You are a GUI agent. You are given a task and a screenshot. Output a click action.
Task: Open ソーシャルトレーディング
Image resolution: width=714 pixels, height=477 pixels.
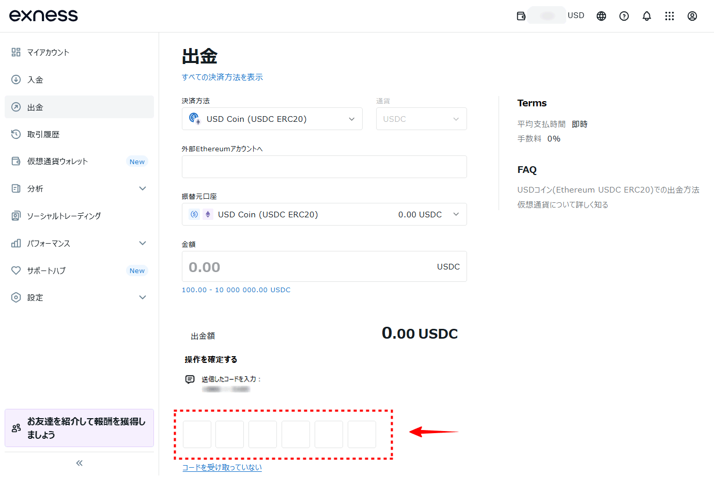(79, 216)
